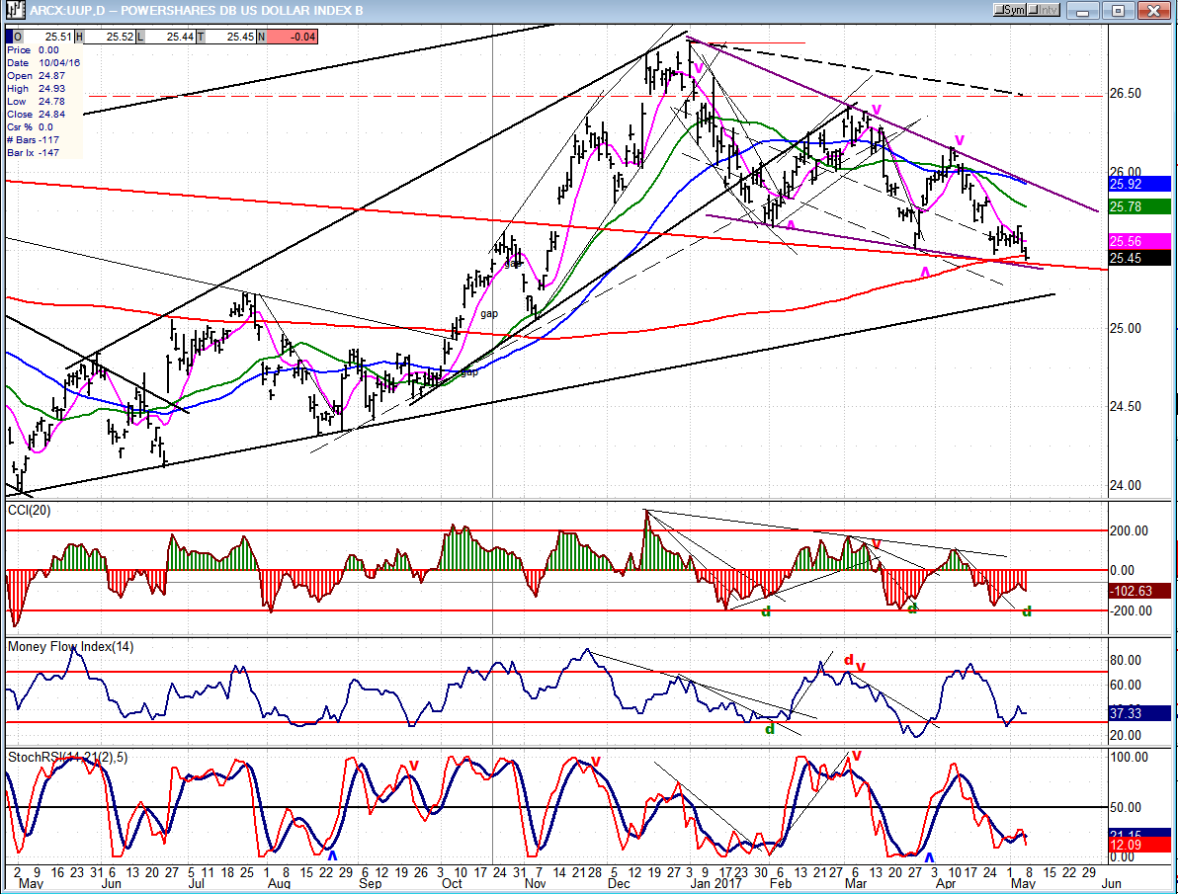Screen dimensions: 1178x894
Task: Select the CCI(20) indicator label
Action: [x=30, y=510]
